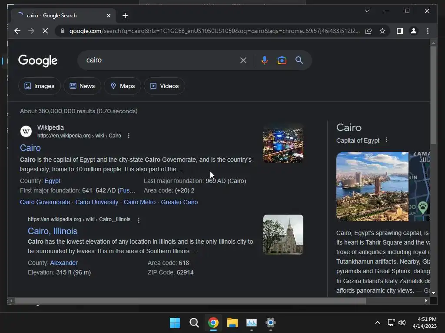
Task: Click the scroll right arrow
Action: [x=426, y=301]
